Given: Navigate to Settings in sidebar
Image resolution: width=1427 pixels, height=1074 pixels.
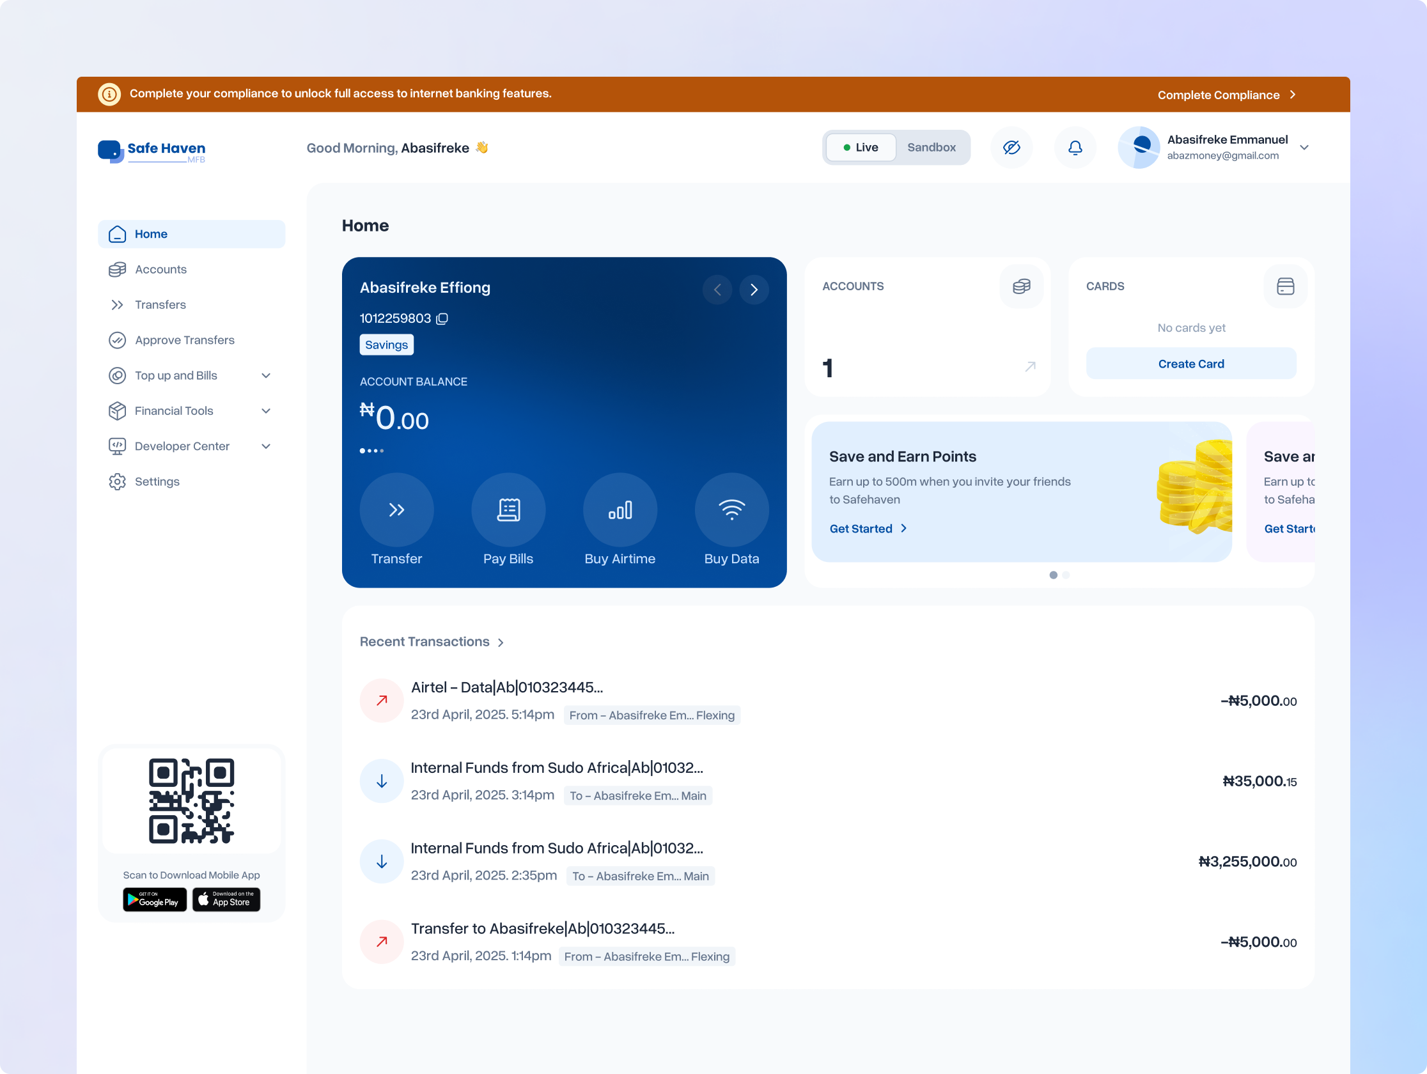Looking at the screenshot, I should click(157, 482).
